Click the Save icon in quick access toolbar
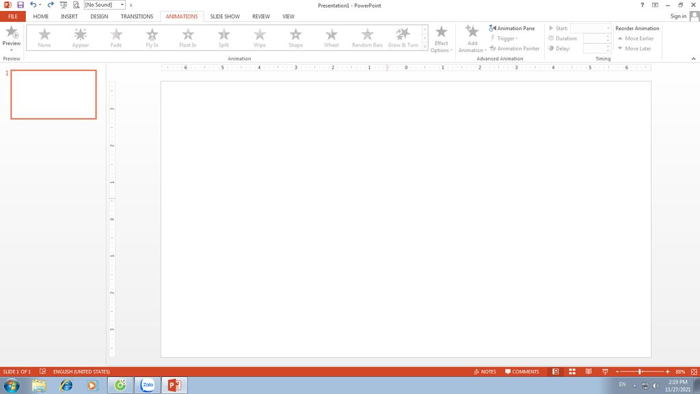This screenshot has height=394, width=700. (x=20, y=5)
